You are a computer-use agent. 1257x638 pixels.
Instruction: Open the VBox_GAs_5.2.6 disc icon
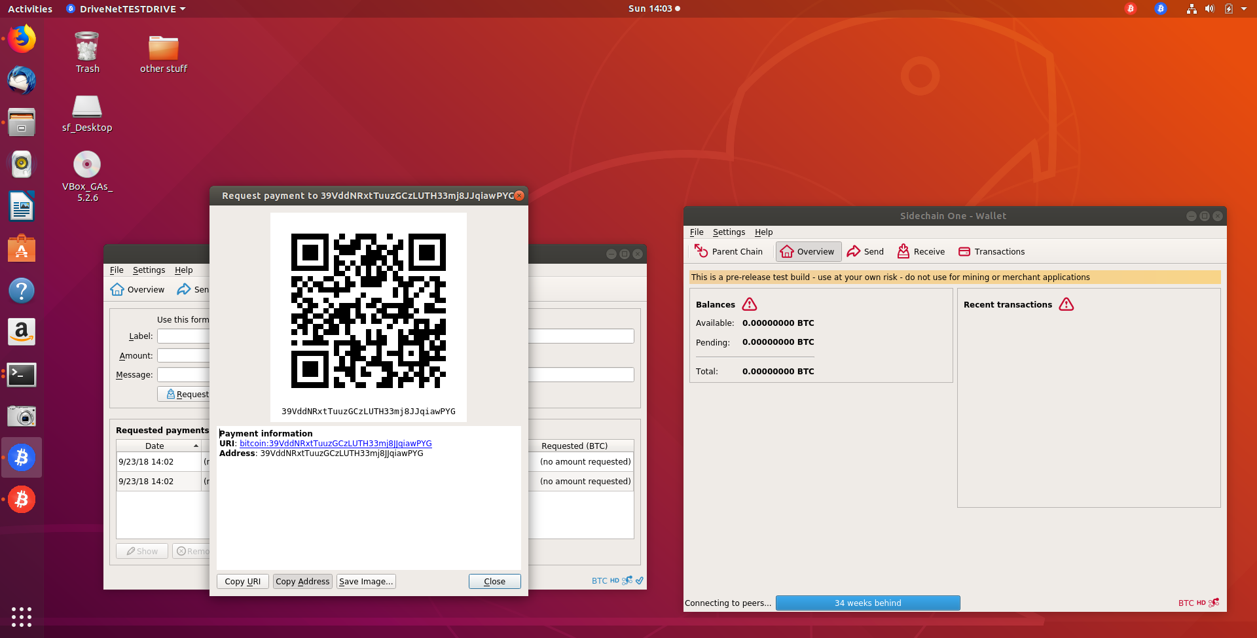coord(87,175)
